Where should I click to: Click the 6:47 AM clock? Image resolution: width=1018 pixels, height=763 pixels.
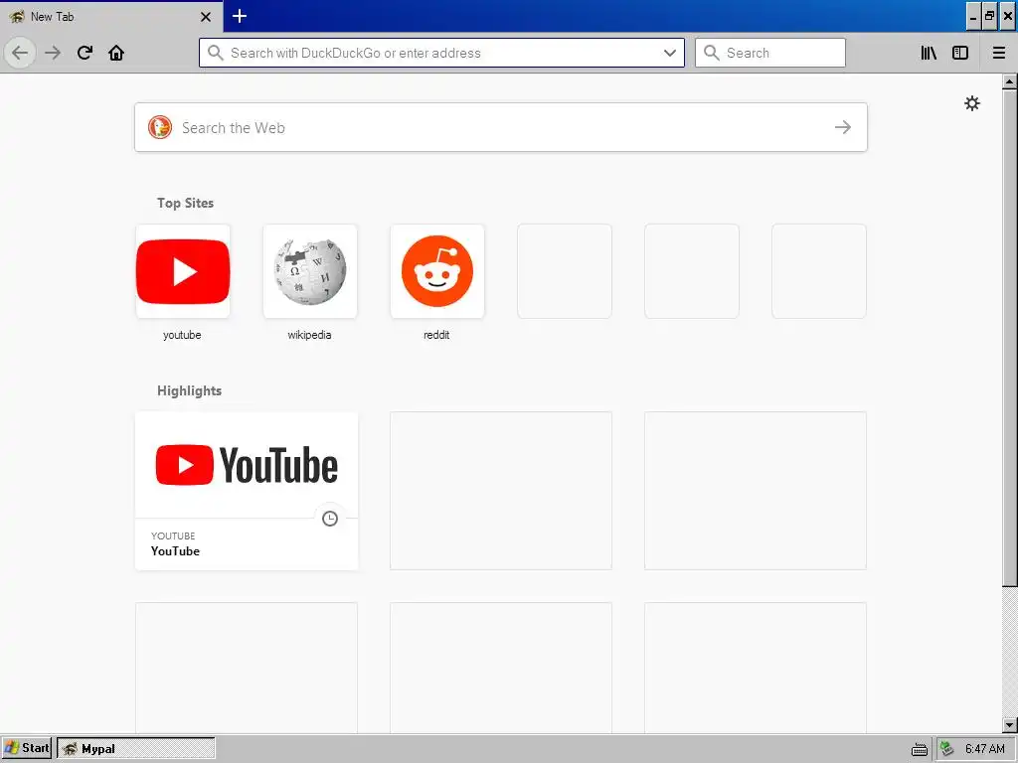[x=985, y=749]
